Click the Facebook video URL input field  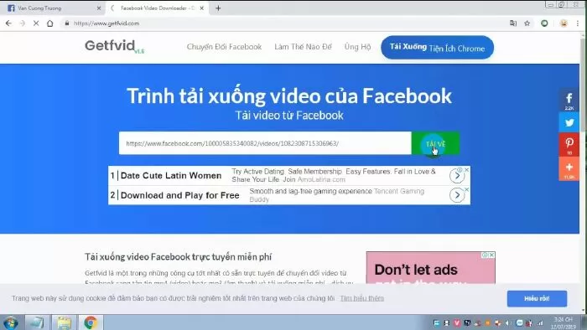point(265,143)
